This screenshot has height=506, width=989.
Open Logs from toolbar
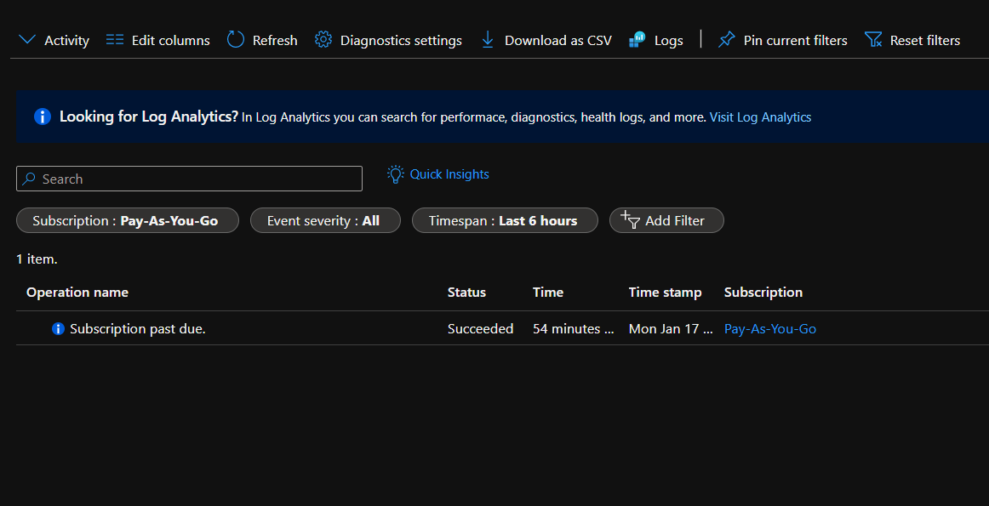[655, 40]
